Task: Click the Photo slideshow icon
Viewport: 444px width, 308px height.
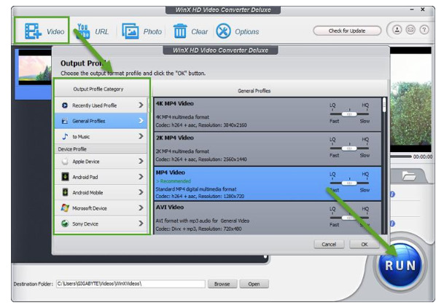Action: [131, 31]
